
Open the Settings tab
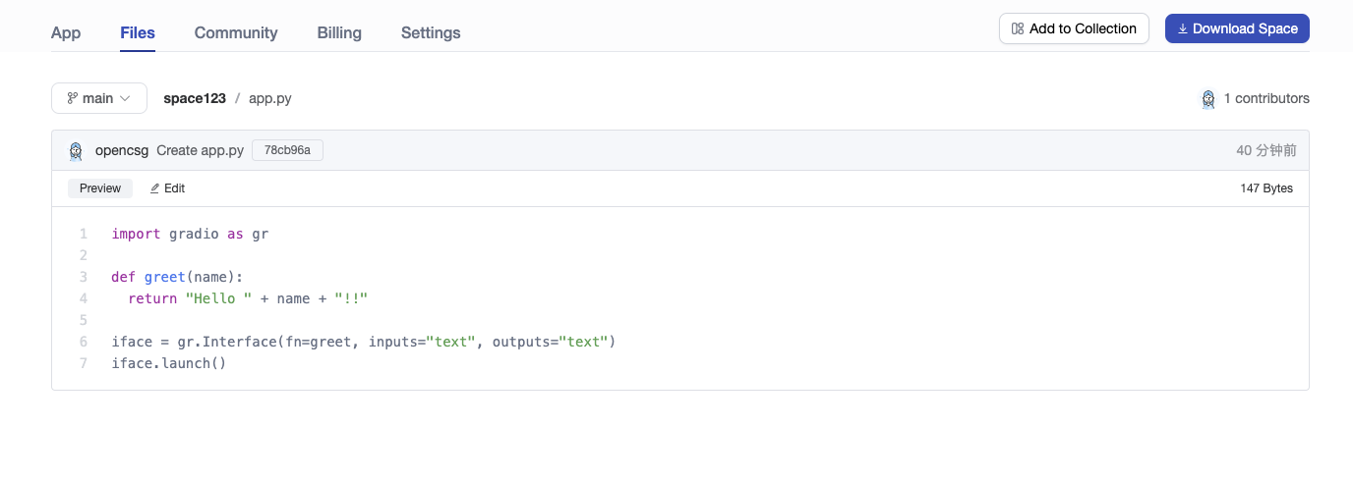(x=431, y=32)
